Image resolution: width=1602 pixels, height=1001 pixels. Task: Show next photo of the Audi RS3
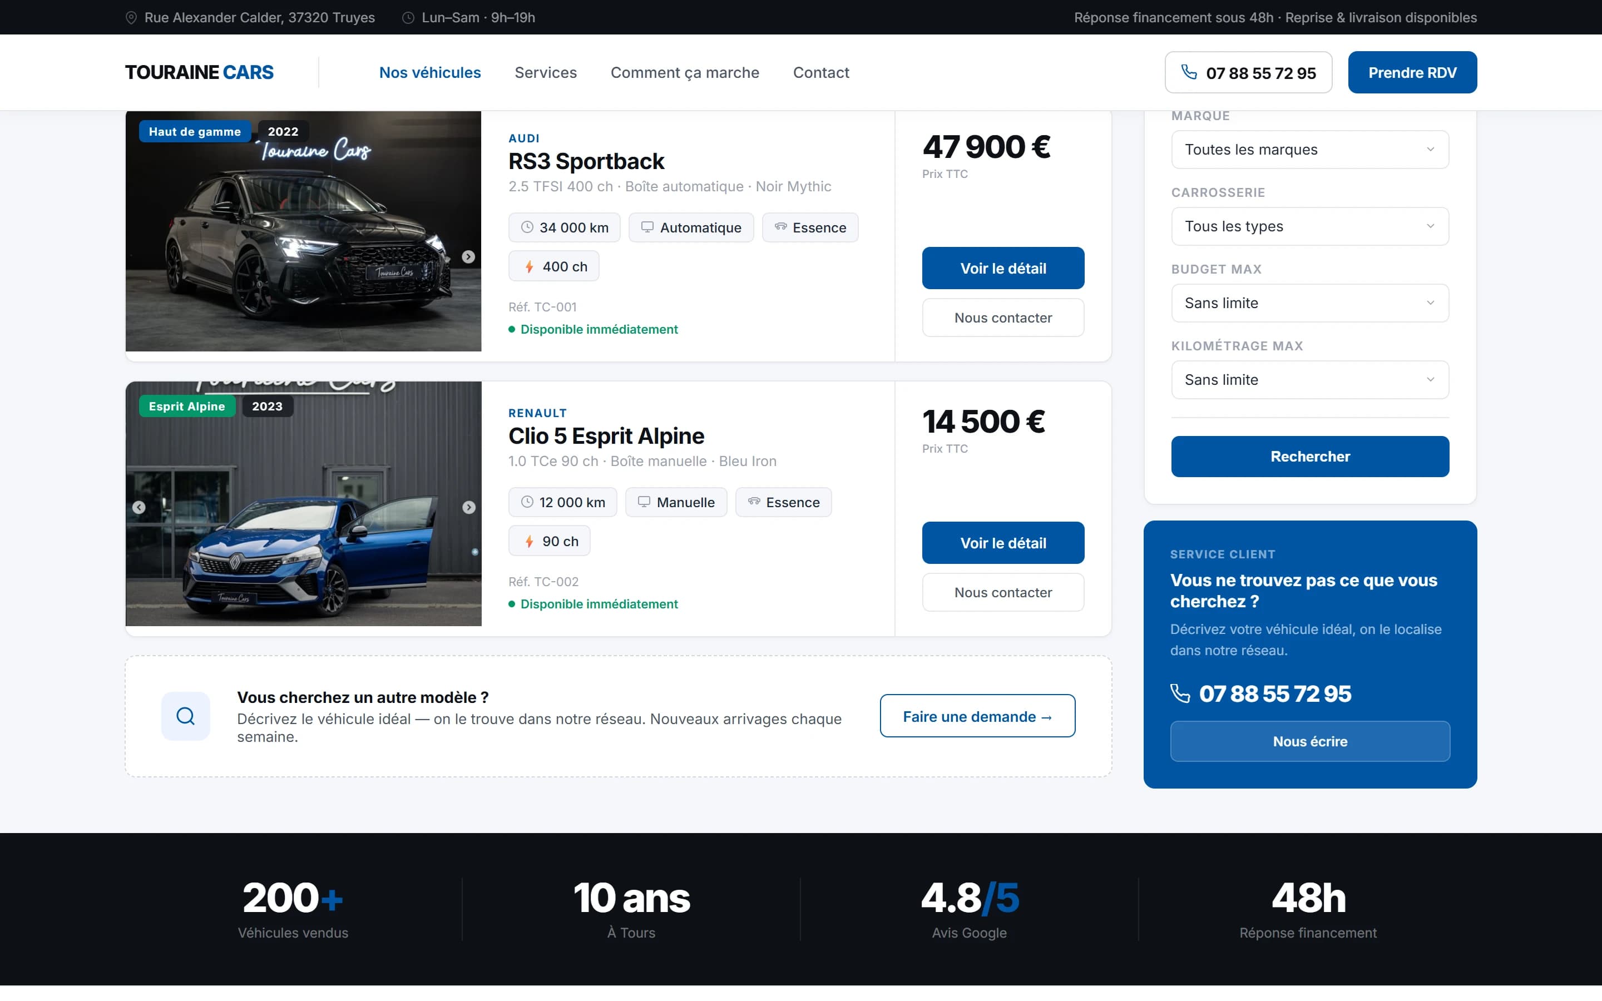[468, 257]
